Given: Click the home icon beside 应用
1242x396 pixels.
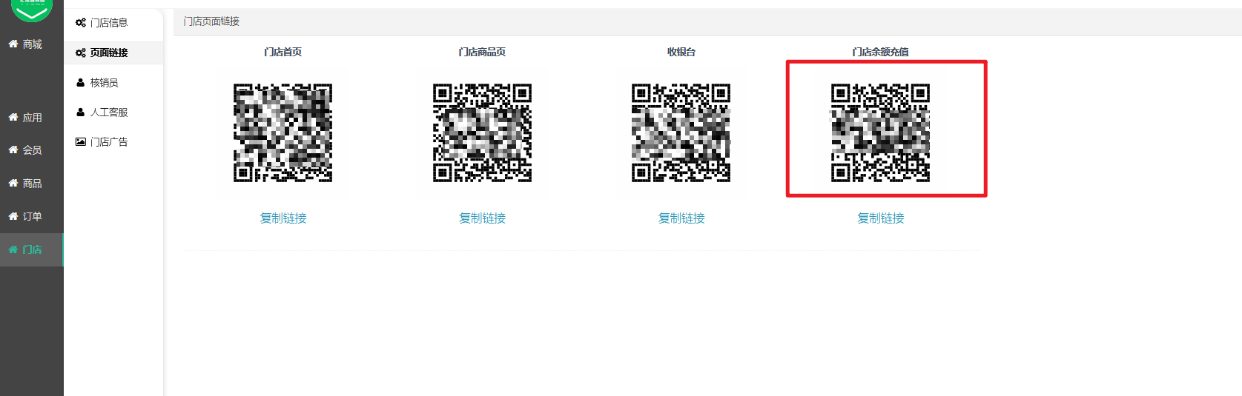Looking at the screenshot, I should [13, 117].
